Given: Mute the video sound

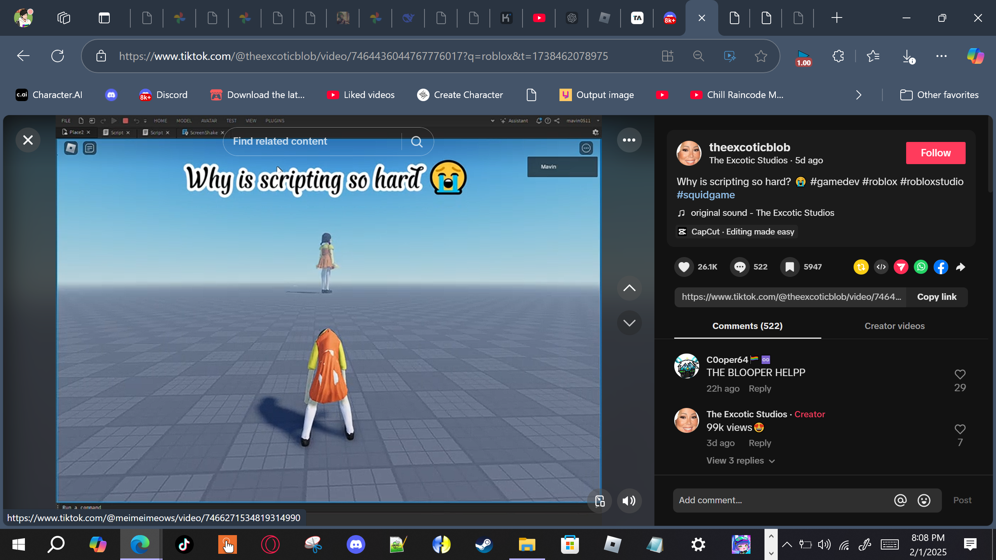Looking at the screenshot, I should (629, 500).
